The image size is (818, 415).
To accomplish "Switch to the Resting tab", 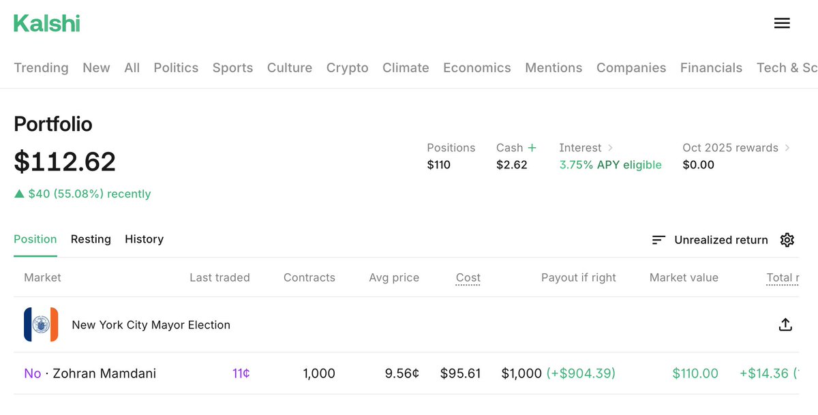I will click(91, 239).
